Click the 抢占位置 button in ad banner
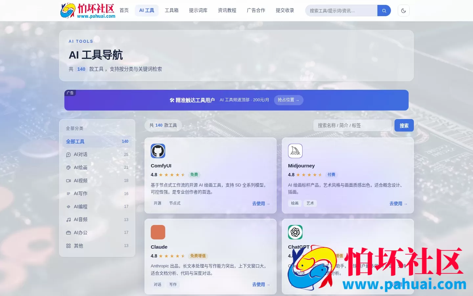Image resolution: width=473 pixels, height=296 pixels. [x=288, y=100]
